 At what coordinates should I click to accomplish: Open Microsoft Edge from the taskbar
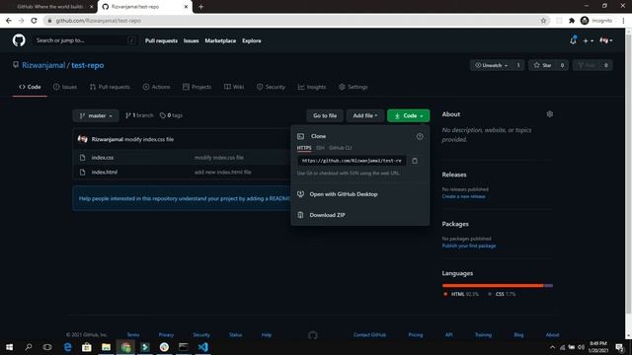pyautogui.click(x=67, y=347)
